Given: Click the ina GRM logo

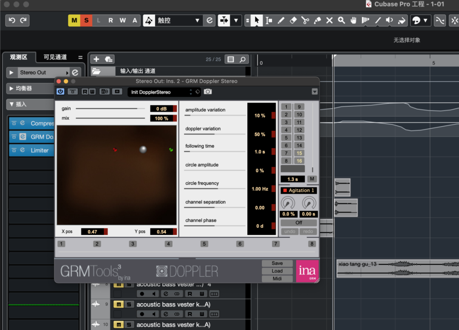Looking at the screenshot, I should [x=307, y=271].
